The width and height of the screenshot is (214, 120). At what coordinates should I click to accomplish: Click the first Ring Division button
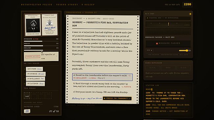pyautogui.click(x=153, y=68)
